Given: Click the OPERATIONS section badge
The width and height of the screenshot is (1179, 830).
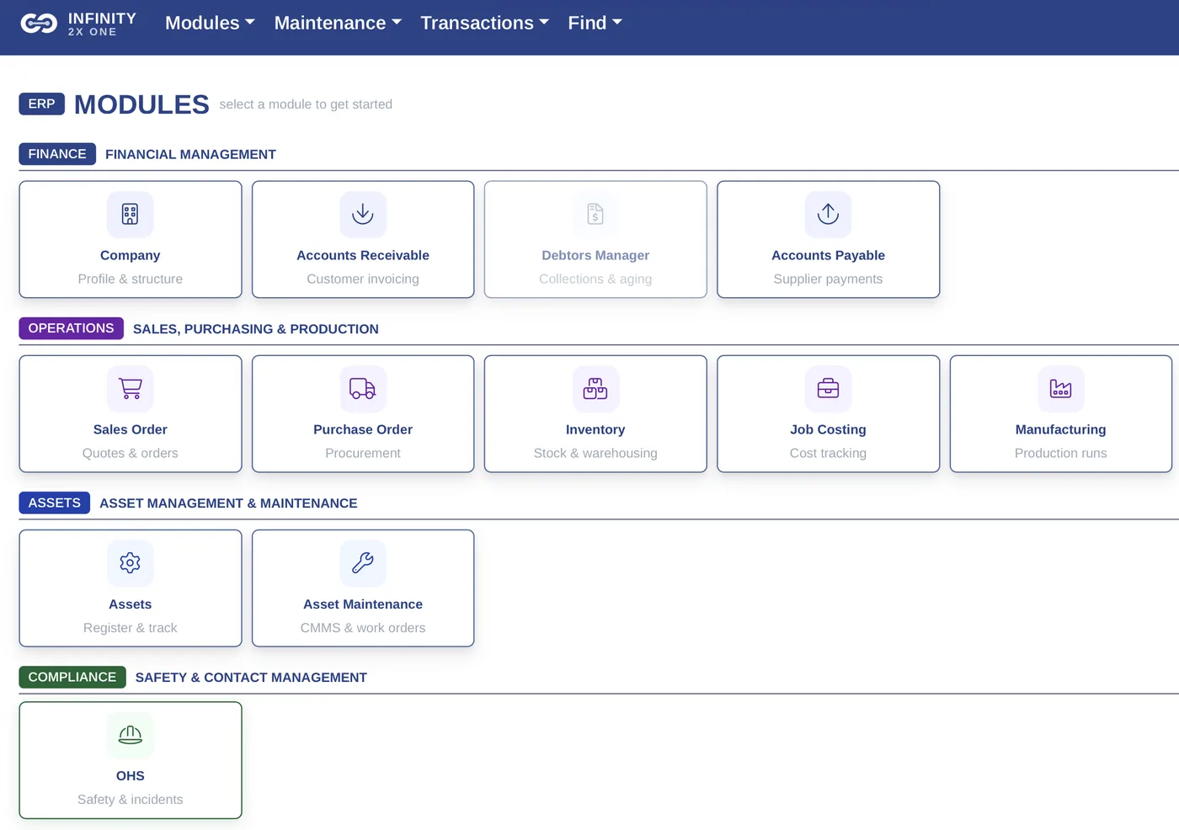Looking at the screenshot, I should pos(71,328).
